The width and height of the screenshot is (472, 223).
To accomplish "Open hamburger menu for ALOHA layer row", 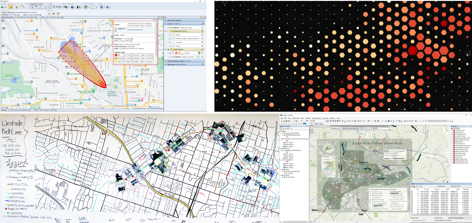I will [x=202, y=53].
